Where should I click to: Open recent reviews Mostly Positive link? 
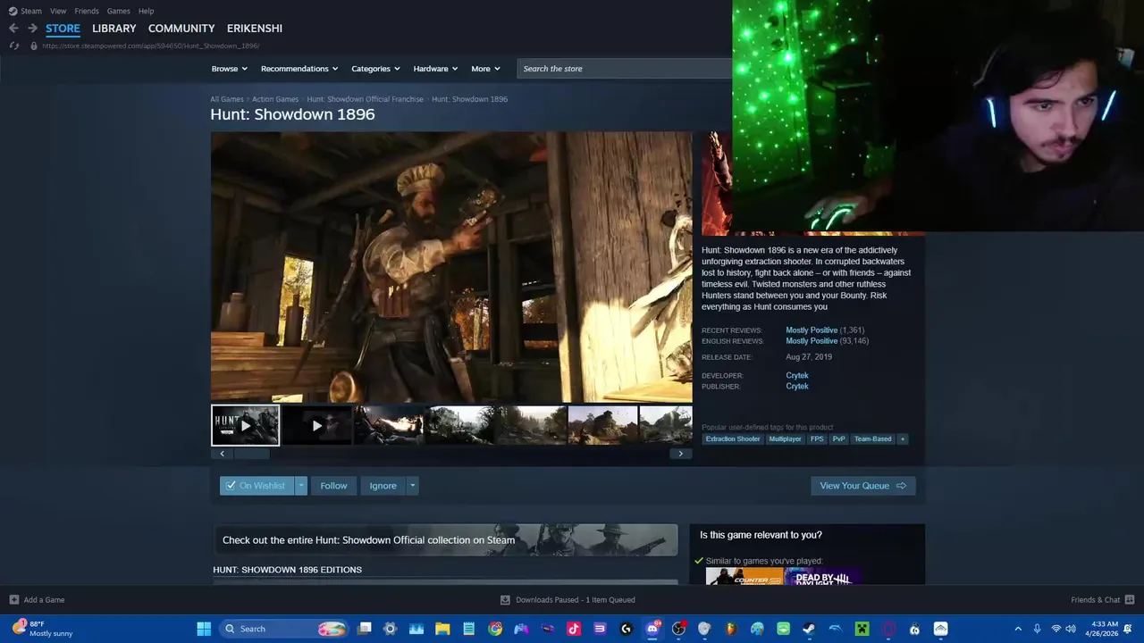coord(812,330)
